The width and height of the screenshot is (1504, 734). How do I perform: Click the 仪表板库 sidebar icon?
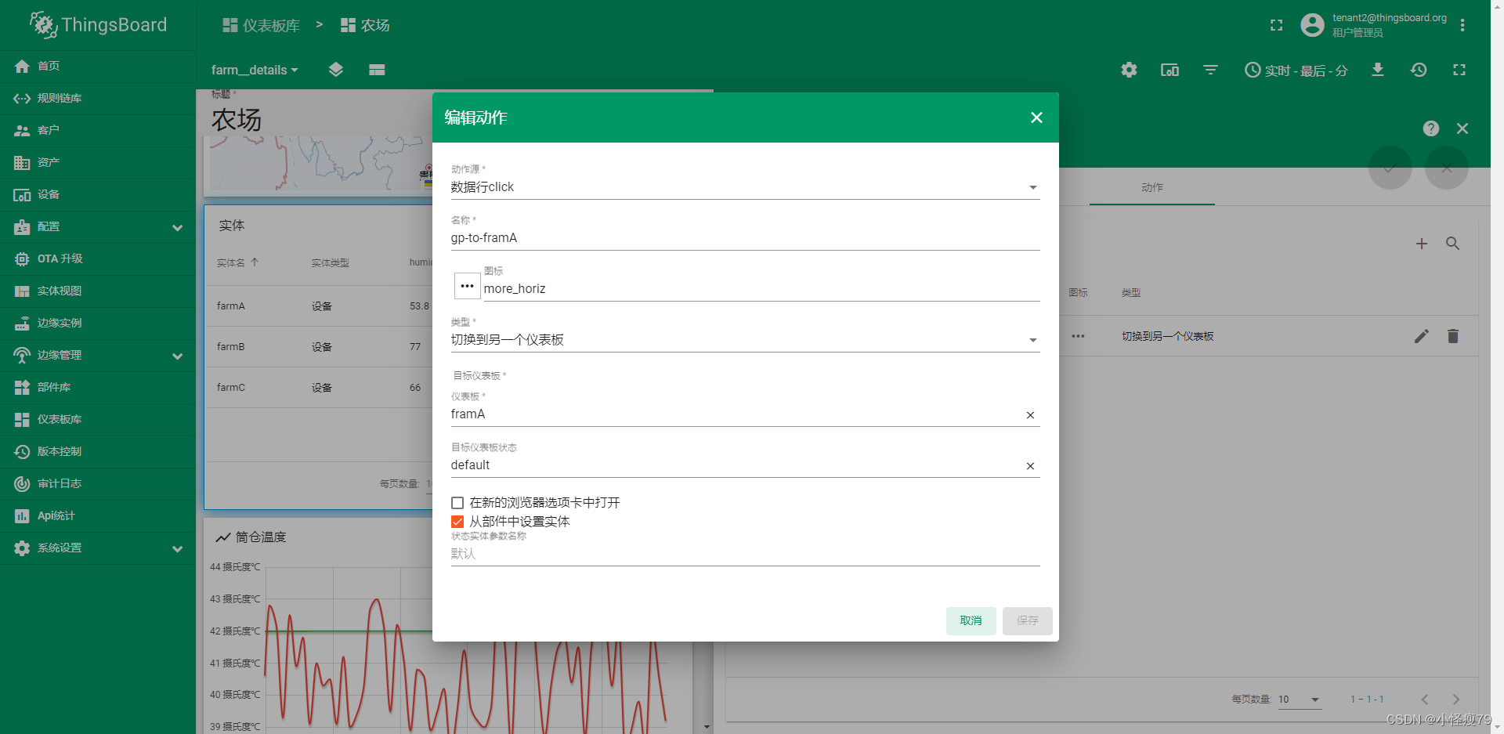pos(22,419)
